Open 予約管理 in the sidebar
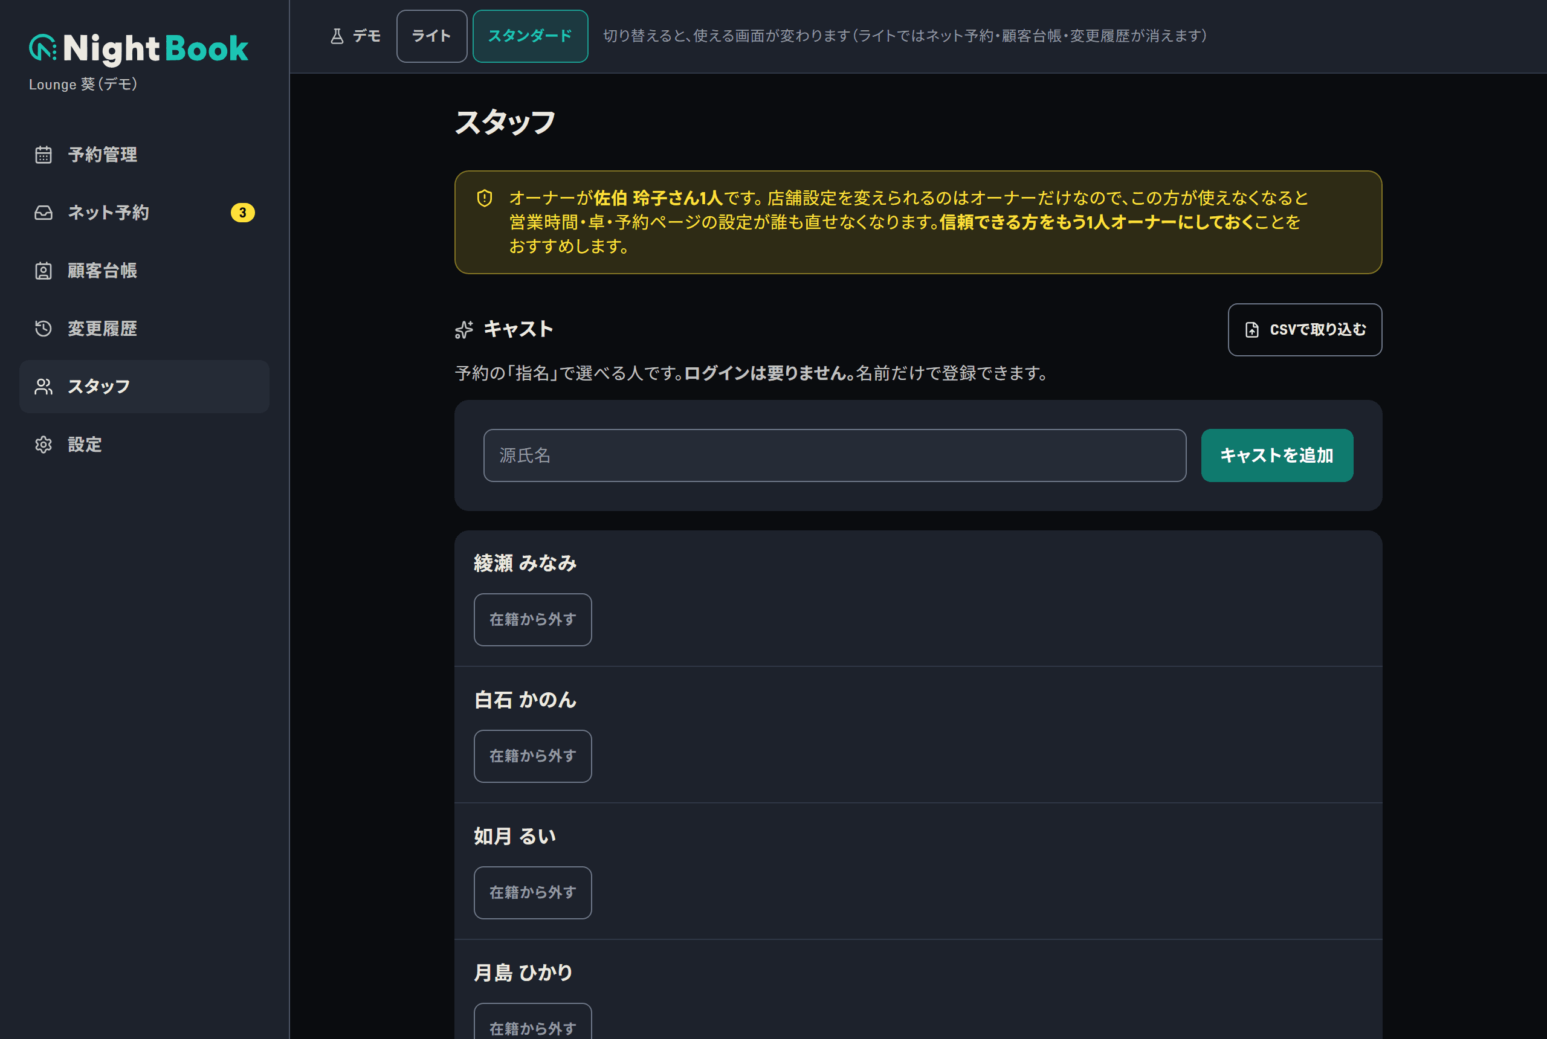 tap(144, 155)
